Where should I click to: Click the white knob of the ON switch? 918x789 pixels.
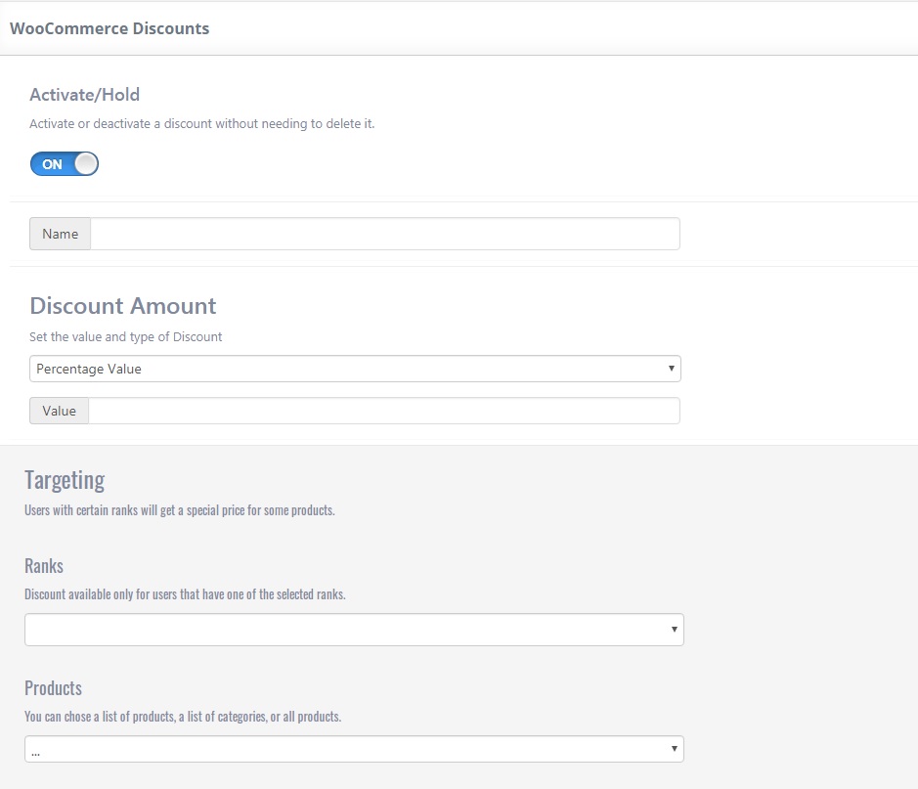[86, 164]
